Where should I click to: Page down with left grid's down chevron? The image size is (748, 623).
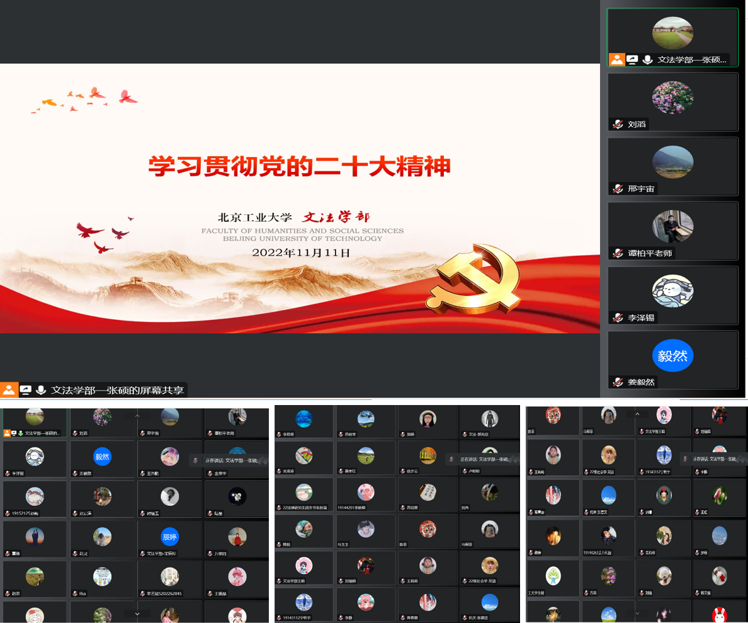coord(137,614)
